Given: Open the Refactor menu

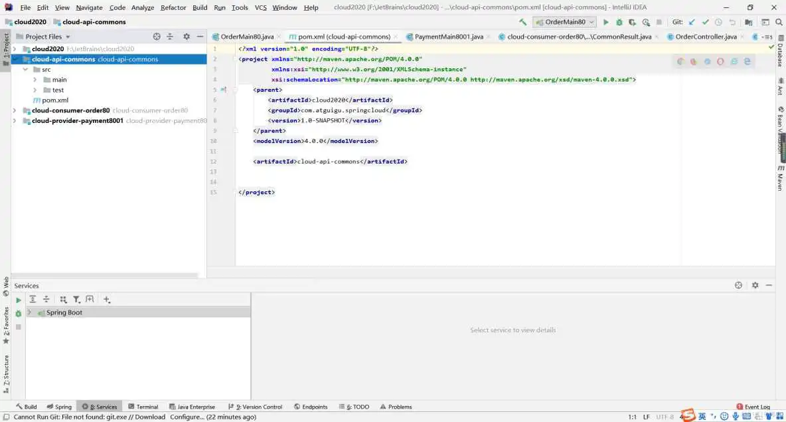Looking at the screenshot, I should click(x=173, y=7).
